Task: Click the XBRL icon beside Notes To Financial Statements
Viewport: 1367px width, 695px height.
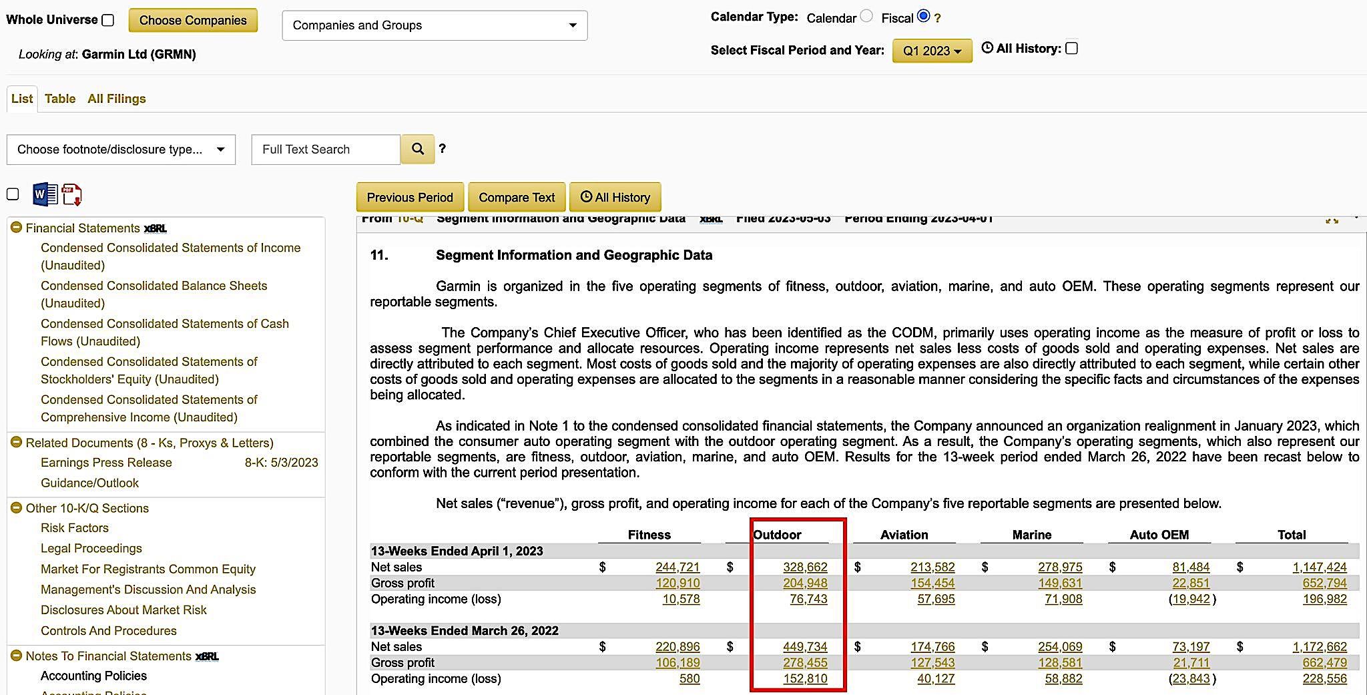Action: pos(207,656)
